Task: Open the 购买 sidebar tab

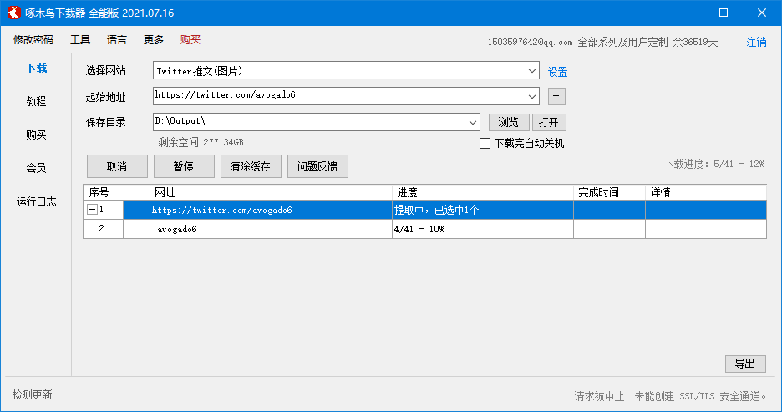Action: coord(37,135)
